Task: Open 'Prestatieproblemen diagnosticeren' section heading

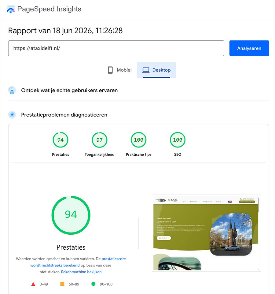Action: point(64,115)
